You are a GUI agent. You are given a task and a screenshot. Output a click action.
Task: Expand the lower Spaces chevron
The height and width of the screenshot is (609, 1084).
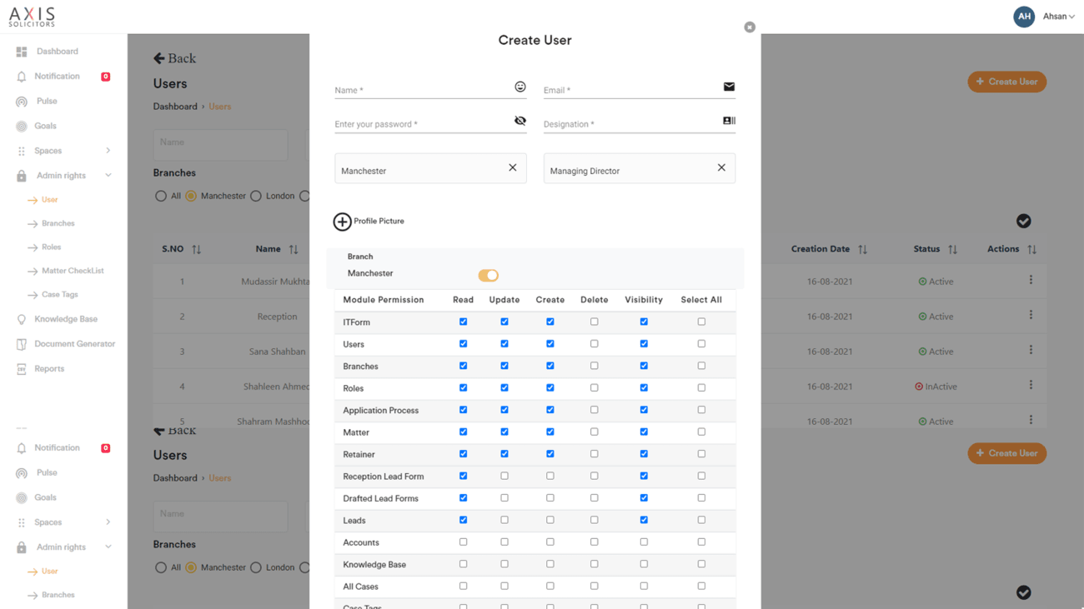click(x=108, y=522)
